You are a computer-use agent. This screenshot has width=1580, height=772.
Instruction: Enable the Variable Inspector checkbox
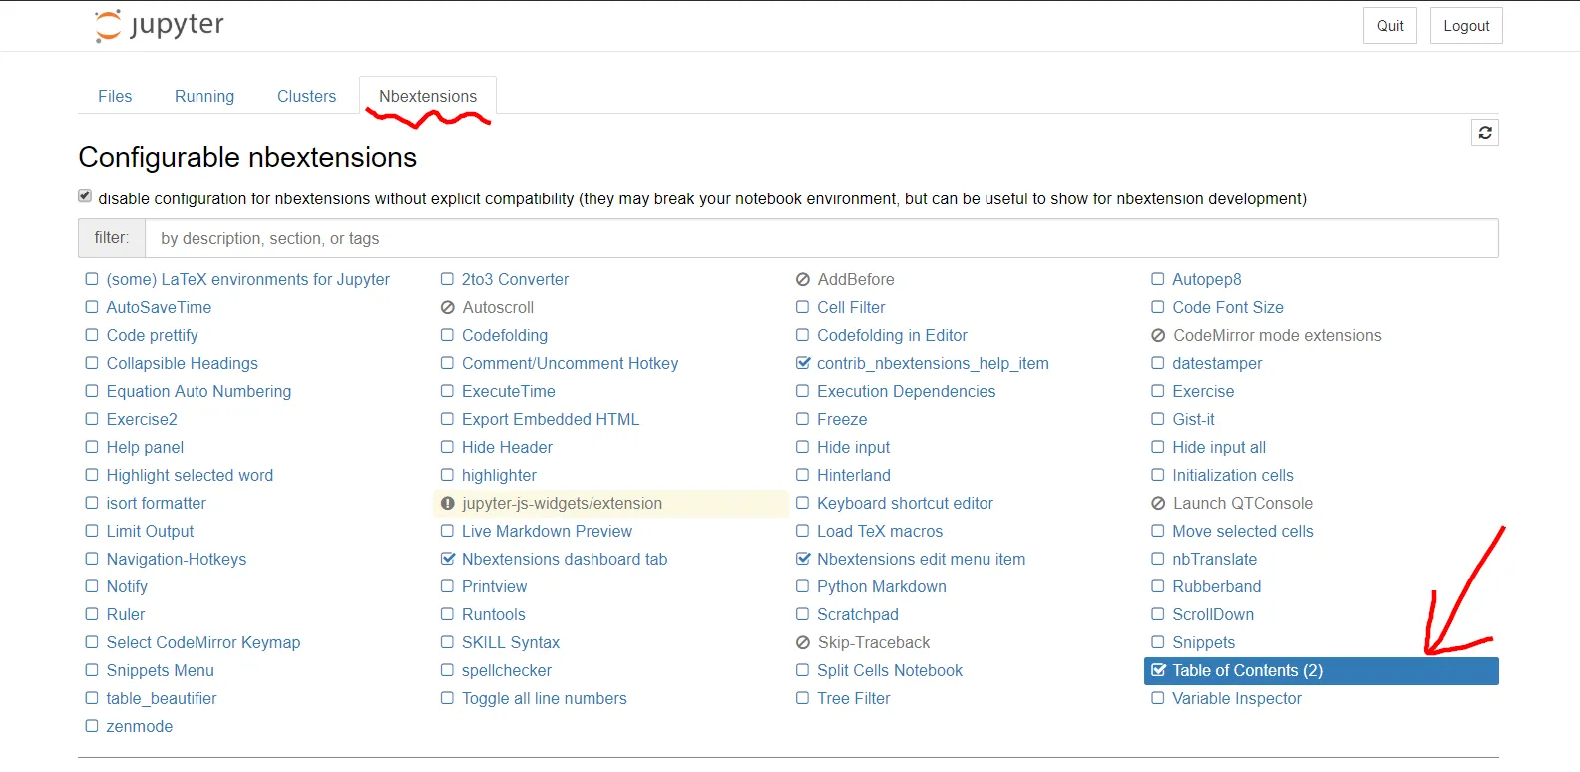coord(1158,699)
